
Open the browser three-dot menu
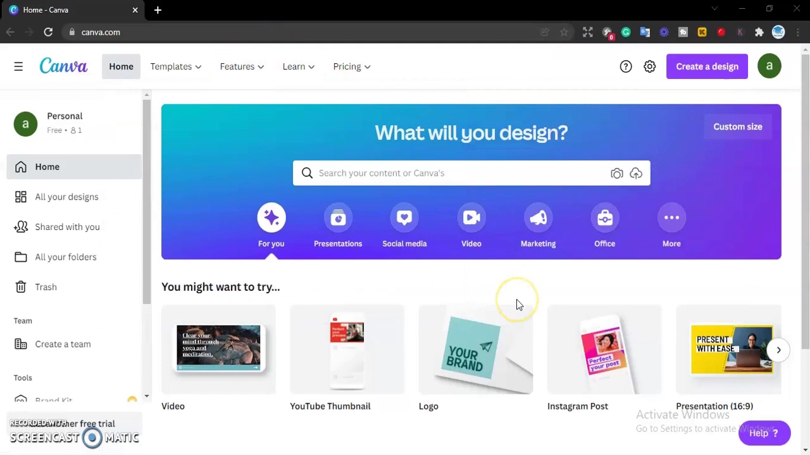click(798, 32)
